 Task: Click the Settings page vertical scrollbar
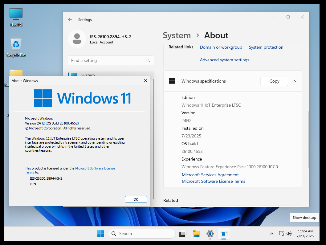pos(308,139)
